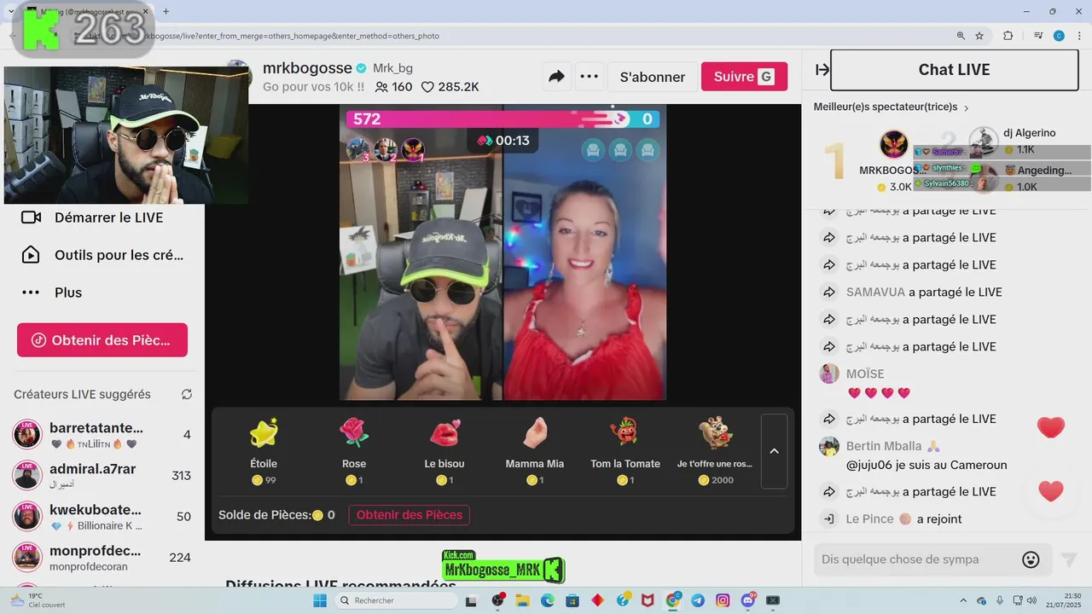Click the mrkbogosse username
The width and height of the screenshot is (1092, 614).
click(x=307, y=68)
